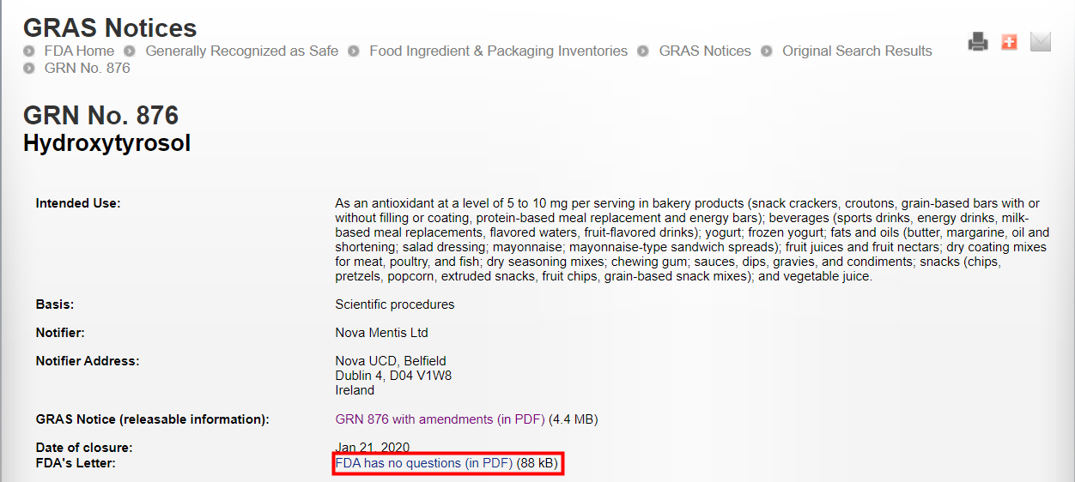The image size is (1075, 482).
Task: Open Food Ingredient & Packaging Inventories link
Action: pyautogui.click(x=498, y=51)
